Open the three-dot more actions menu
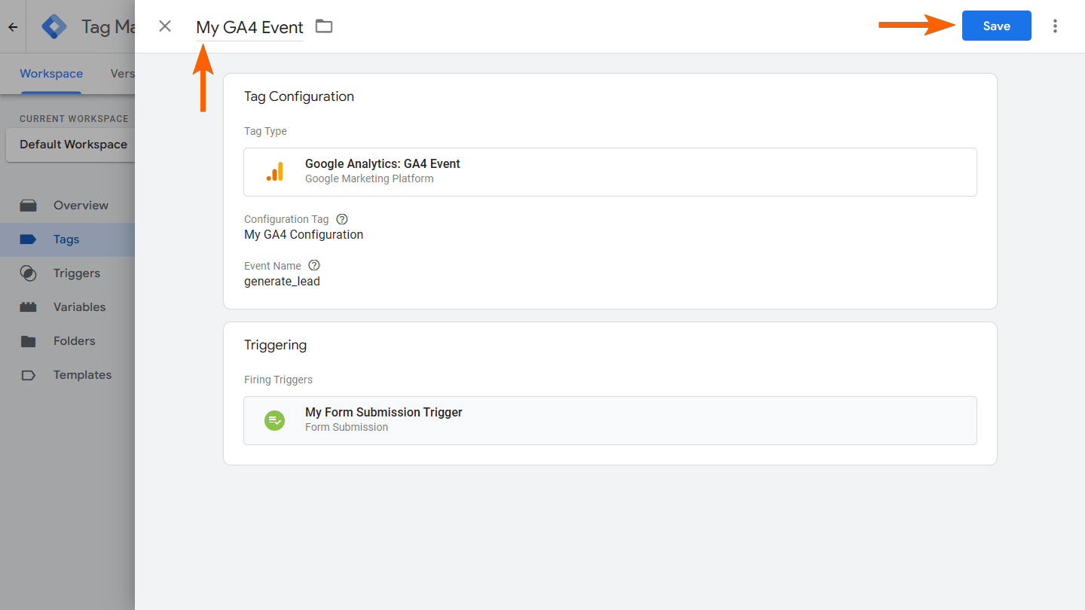Viewport: 1085px width, 610px height. pos(1055,26)
